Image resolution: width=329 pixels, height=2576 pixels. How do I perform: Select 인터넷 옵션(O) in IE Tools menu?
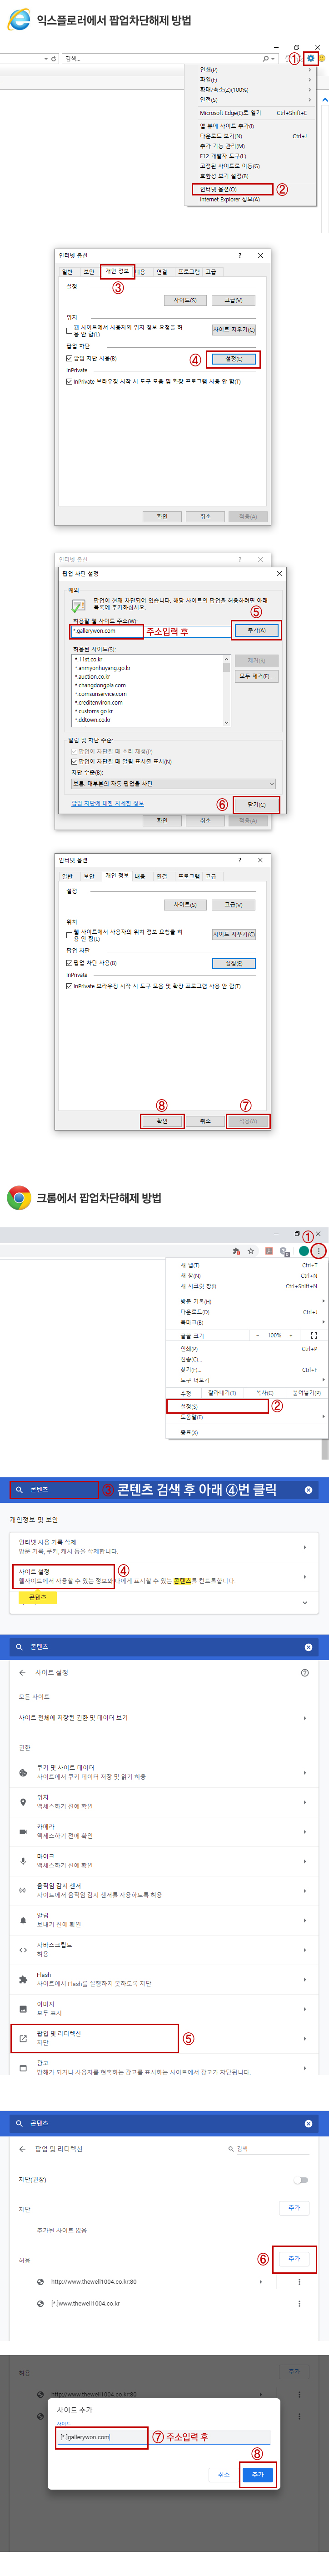232,189
